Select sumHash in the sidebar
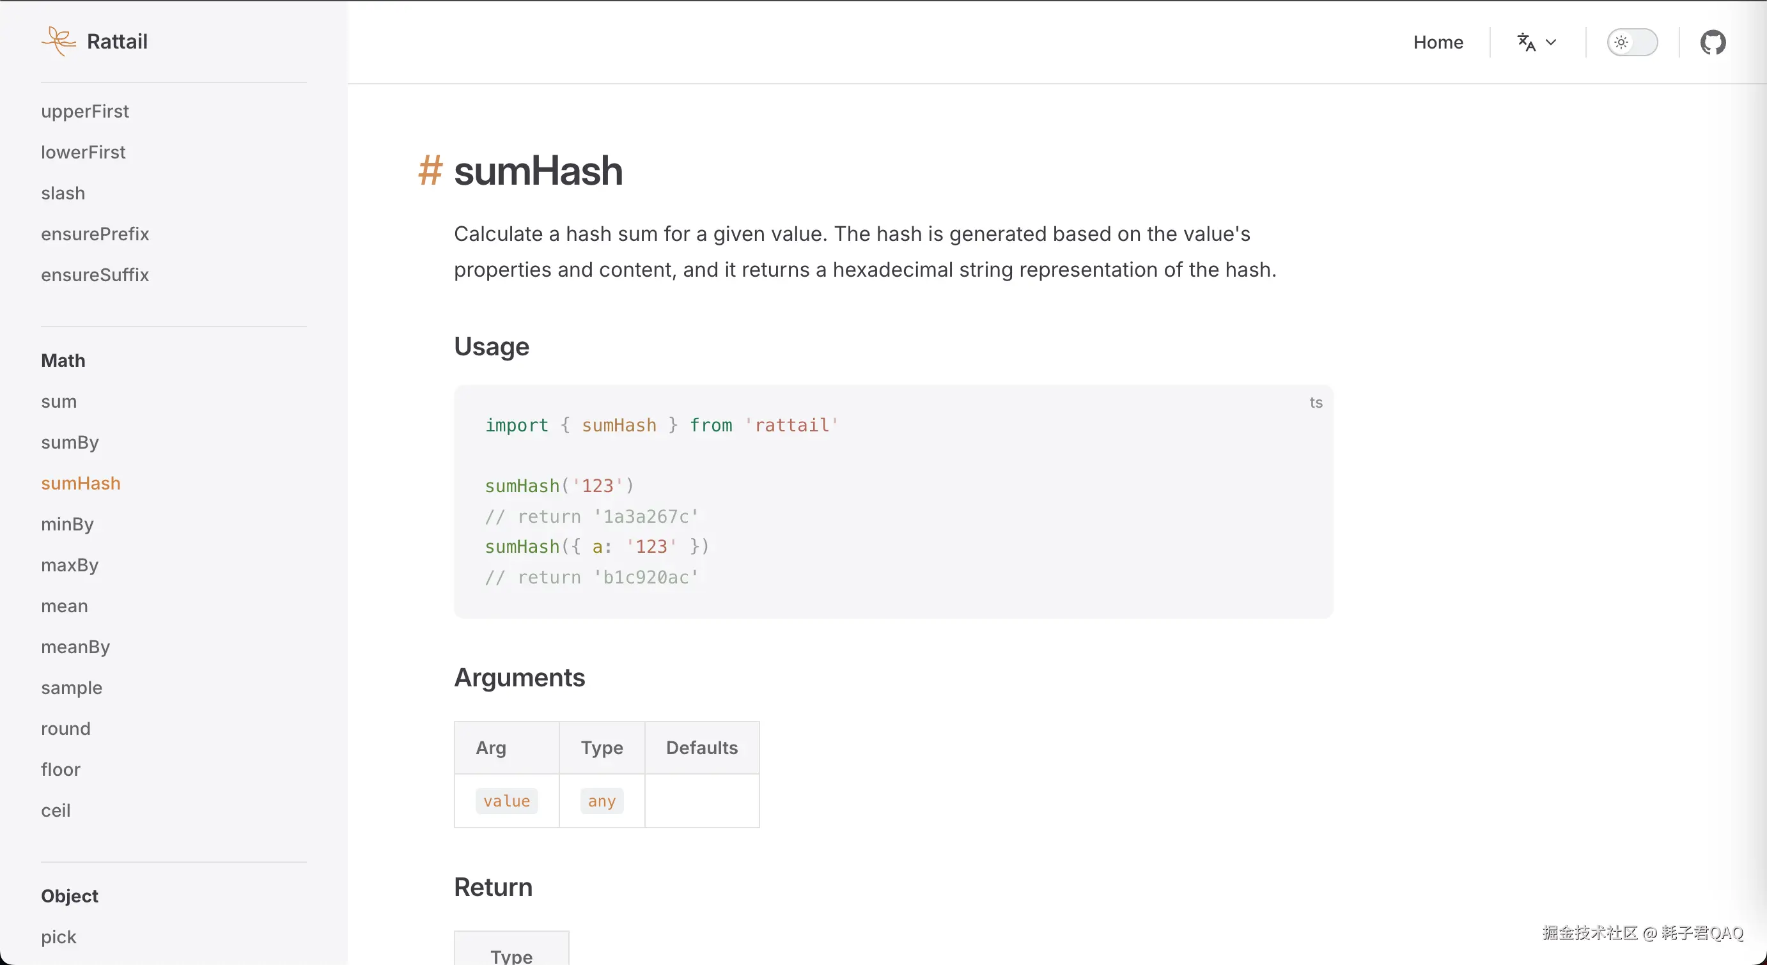Image resolution: width=1767 pixels, height=965 pixels. pos(81,484)
